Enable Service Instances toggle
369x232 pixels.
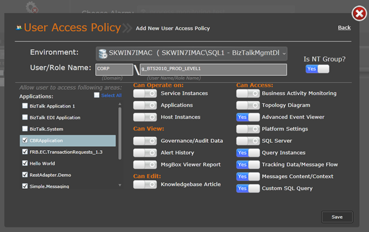[x=145, y=94]
